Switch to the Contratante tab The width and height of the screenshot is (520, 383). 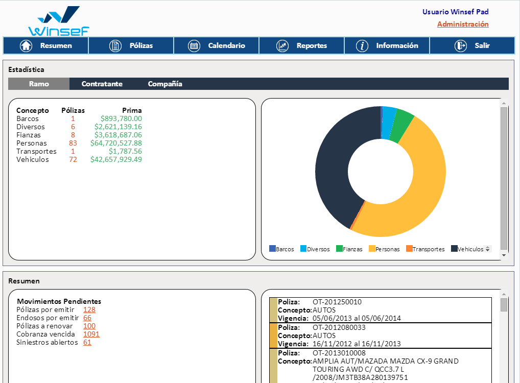click(x=102, y=84)
